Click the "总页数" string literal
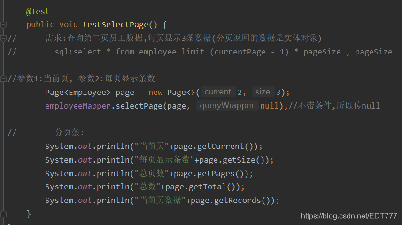 coord(152,173)
